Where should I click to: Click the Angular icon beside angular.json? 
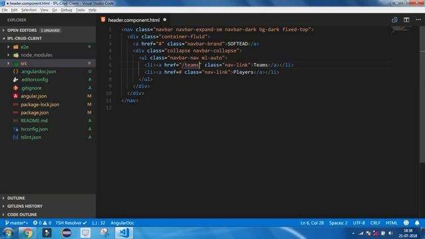pyautogui.click(x=16, y=96)
